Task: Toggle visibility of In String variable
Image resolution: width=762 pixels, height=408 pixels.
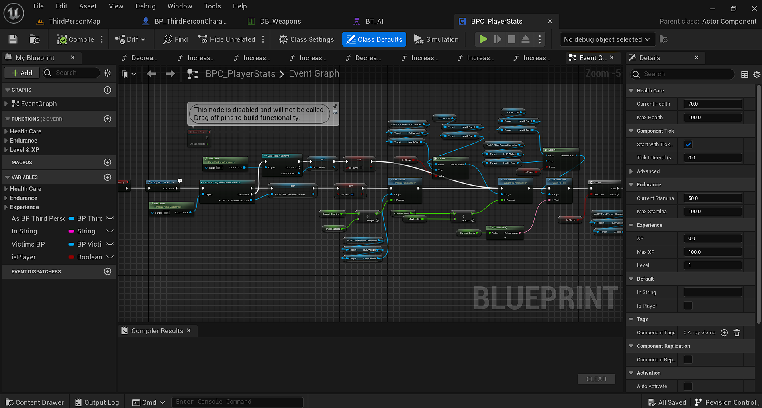Action: click(x=110, y=231)
